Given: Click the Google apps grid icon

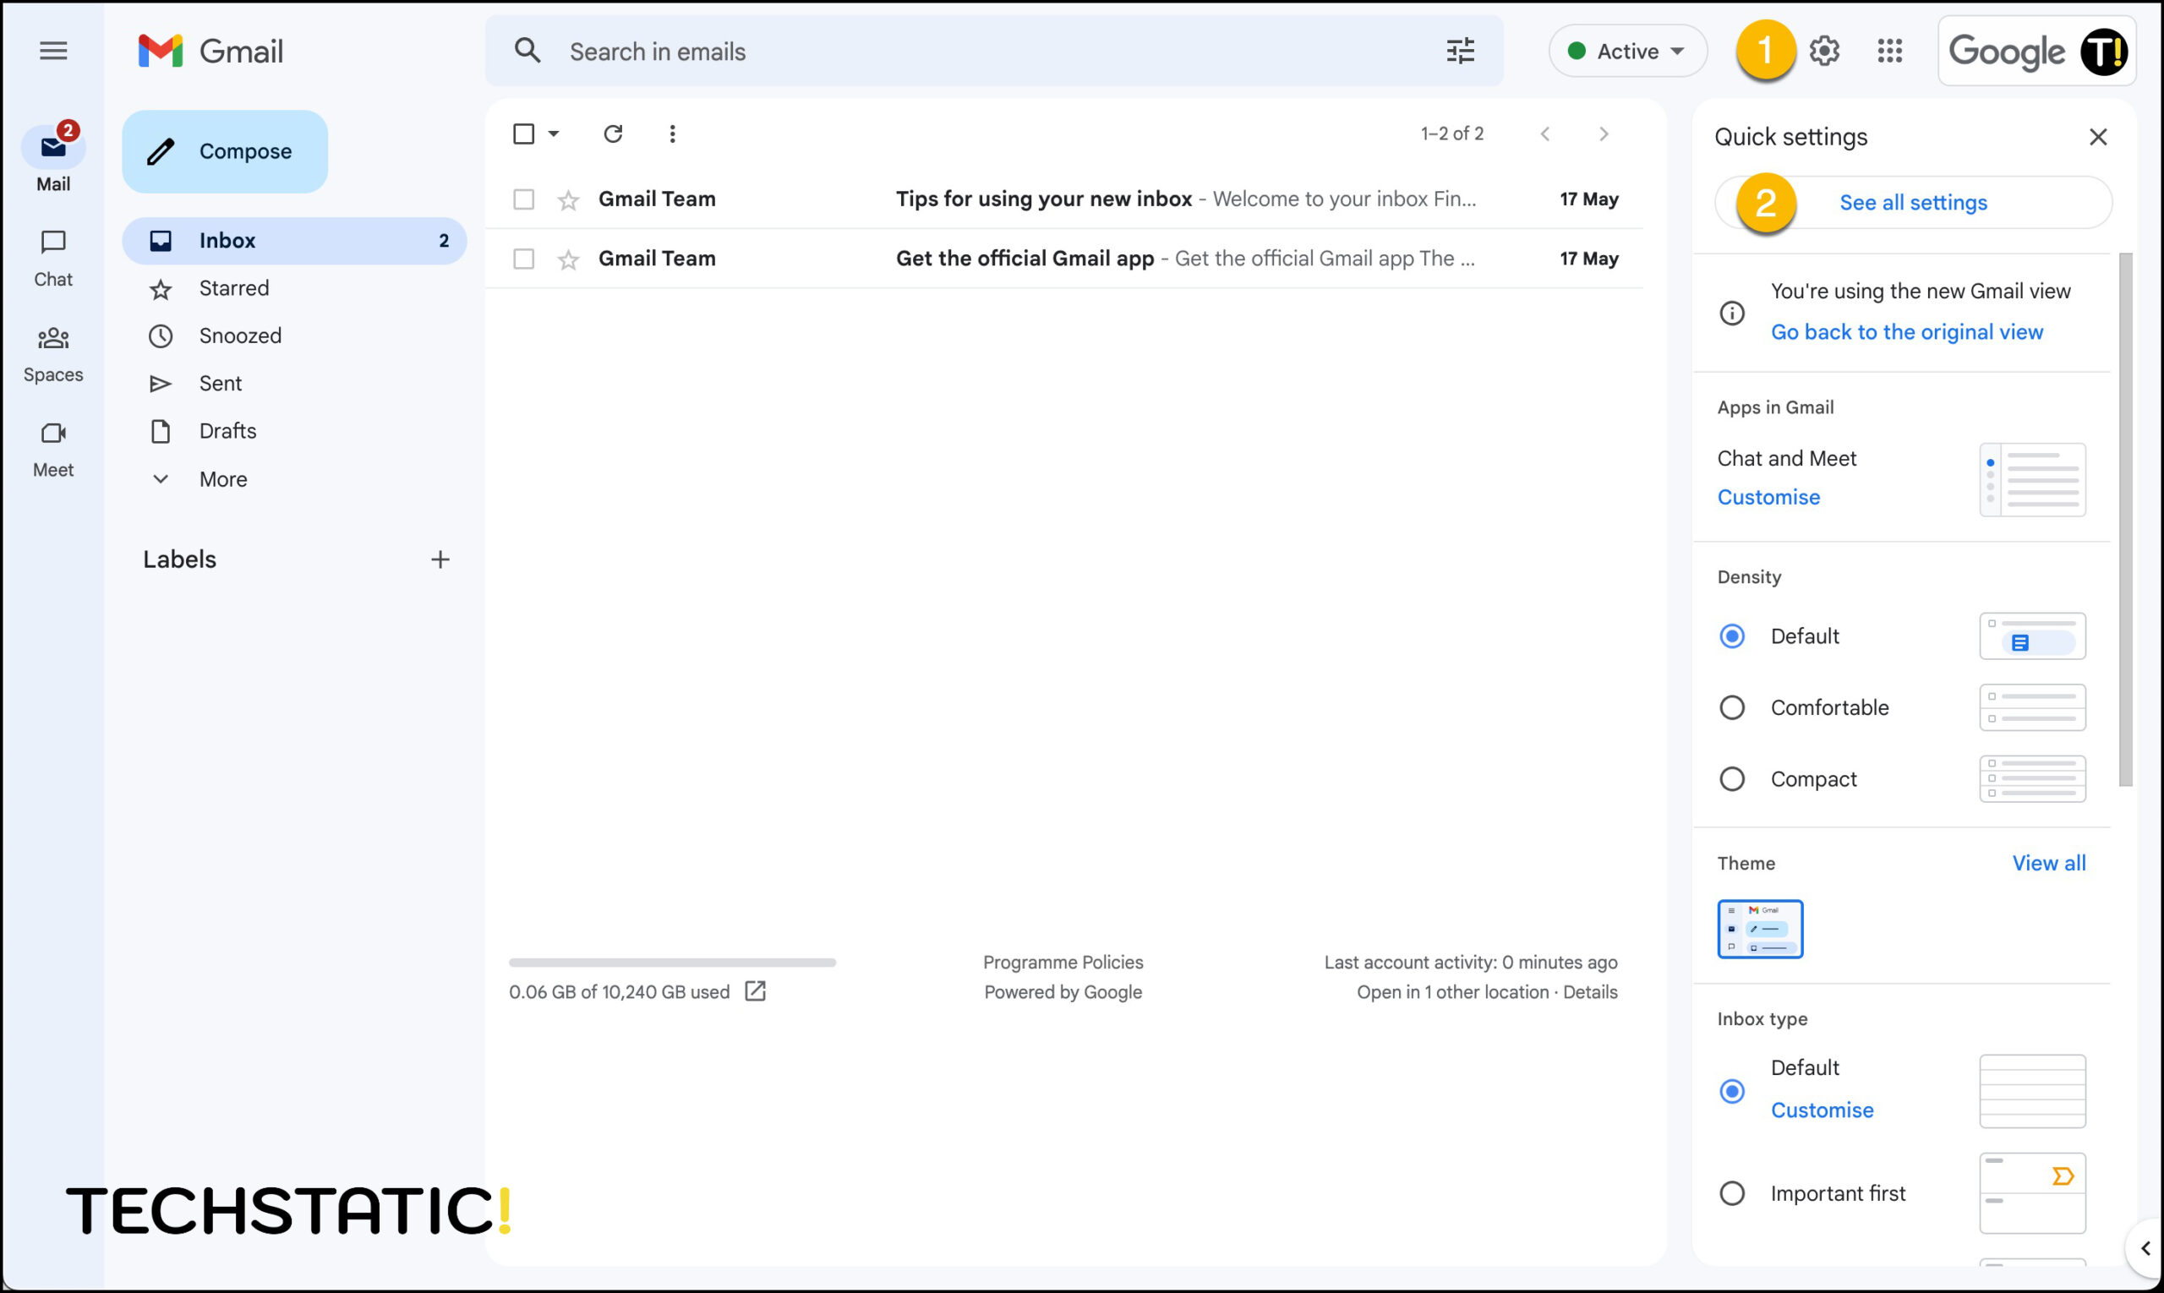Looking at the screenshot, I should 1890,51.
